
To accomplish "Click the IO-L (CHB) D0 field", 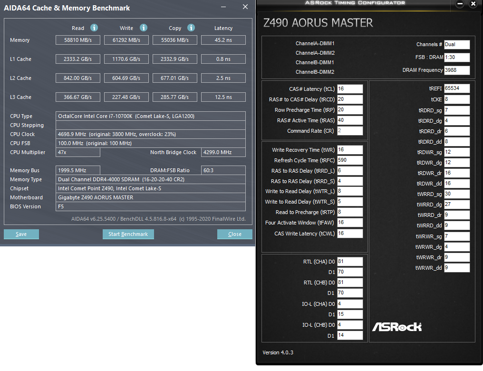I will pyautogui.click(x=350, y=325).
